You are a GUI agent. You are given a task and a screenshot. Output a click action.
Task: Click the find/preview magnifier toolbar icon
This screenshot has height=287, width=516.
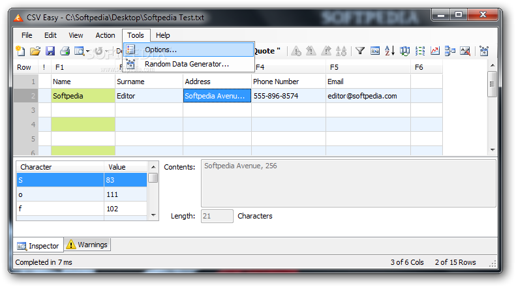[x=80, y=51]
